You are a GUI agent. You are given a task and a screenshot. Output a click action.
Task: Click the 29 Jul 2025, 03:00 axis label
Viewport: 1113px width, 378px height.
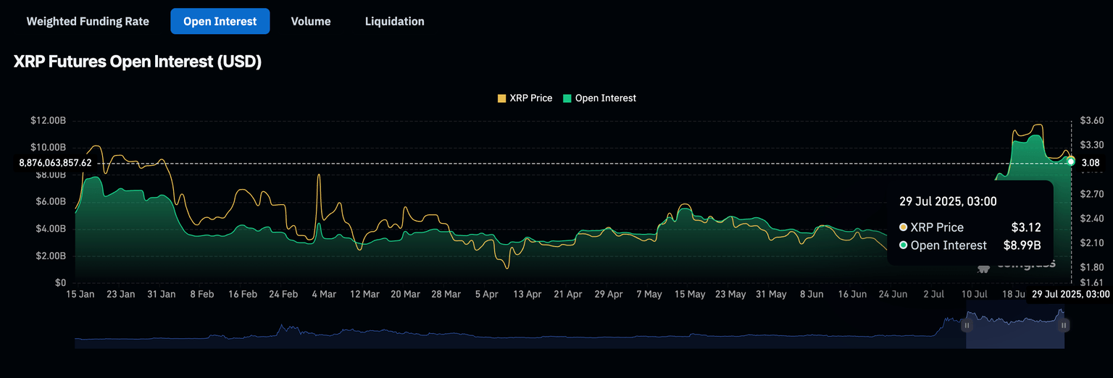click(1071, 295)
